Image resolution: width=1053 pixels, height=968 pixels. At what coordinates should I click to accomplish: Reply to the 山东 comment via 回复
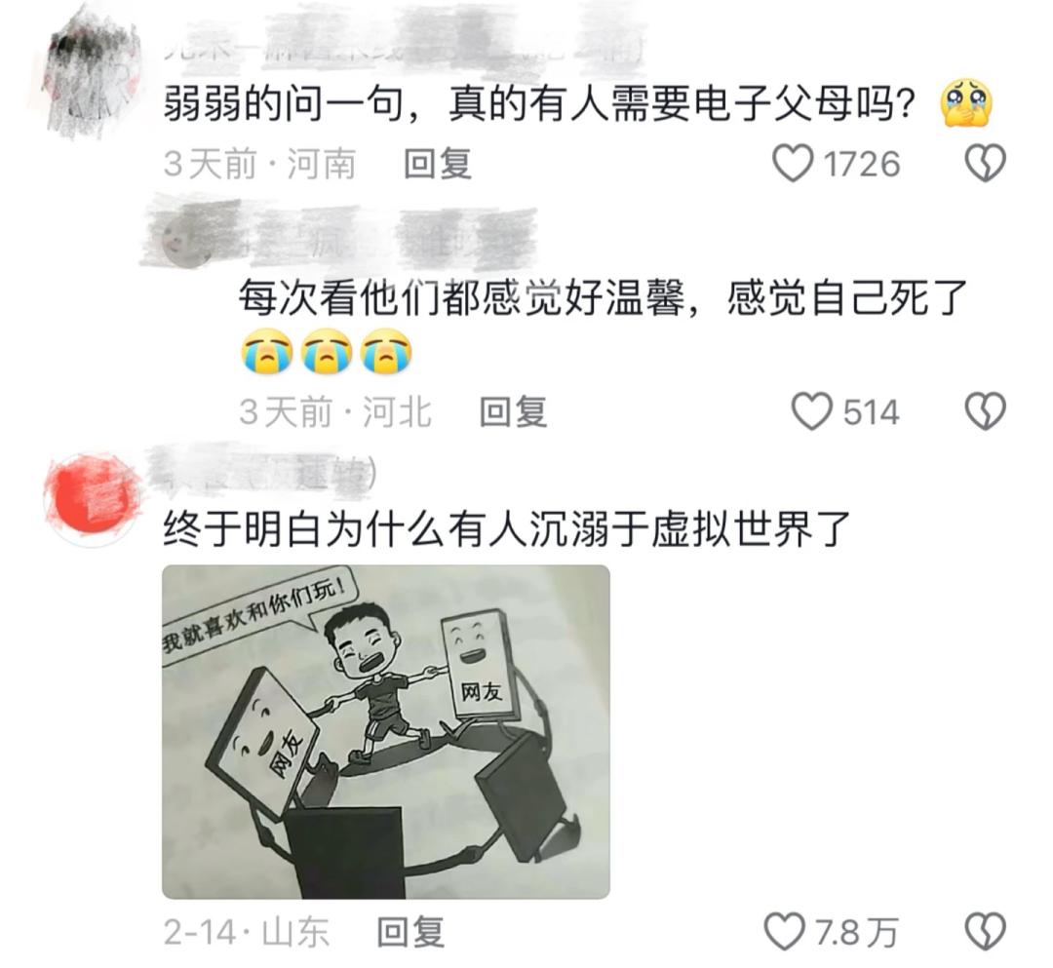click(411, 932)
